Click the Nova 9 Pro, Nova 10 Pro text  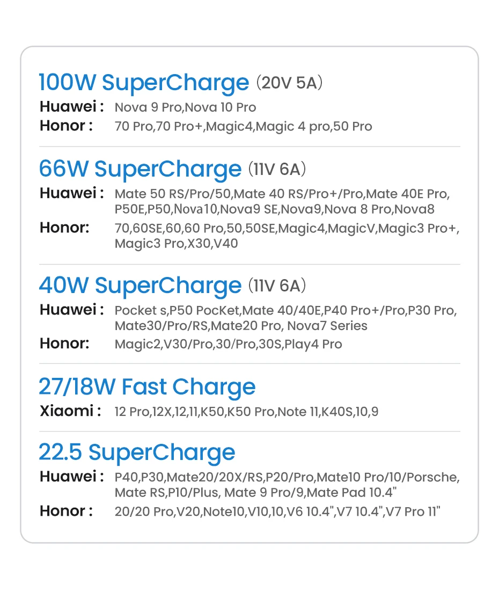pyautogui.click(x=185, y=107)
